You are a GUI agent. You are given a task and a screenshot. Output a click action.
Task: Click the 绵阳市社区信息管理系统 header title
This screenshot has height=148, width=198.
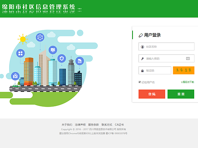tap(38, 7)
